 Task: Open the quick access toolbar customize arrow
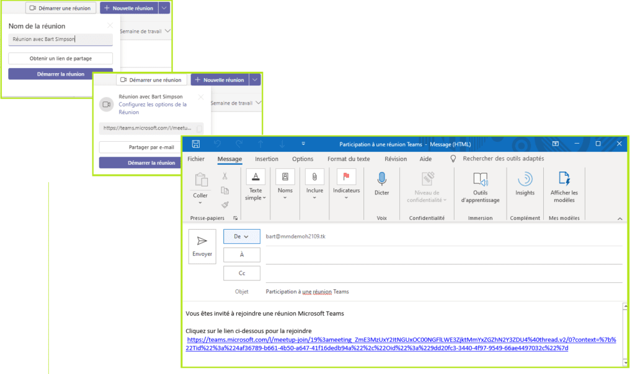click(x=303, y=144)
